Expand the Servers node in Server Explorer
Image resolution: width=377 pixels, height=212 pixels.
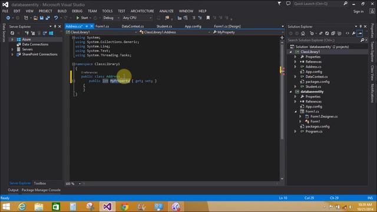pos(12,49)
